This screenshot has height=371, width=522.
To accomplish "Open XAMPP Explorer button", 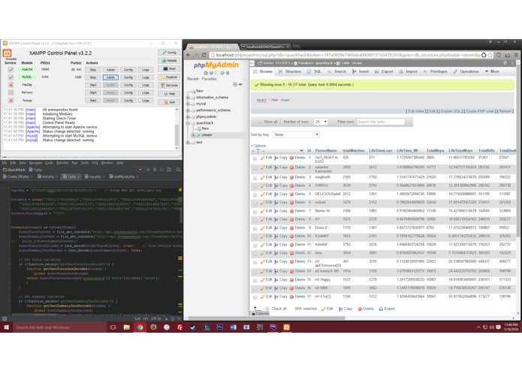I will [x=169, y=77].
